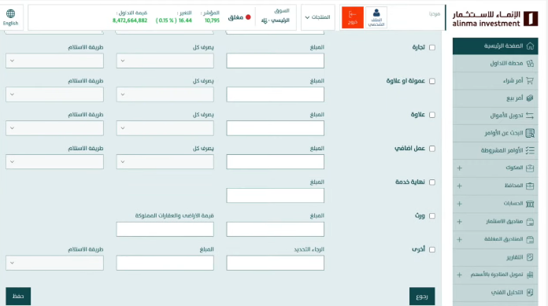The width and height of the screenshot is (548, 306).
Task: Click the transfer arrows icon for تحويل الأموال
Action: click(x=530, y=116)
